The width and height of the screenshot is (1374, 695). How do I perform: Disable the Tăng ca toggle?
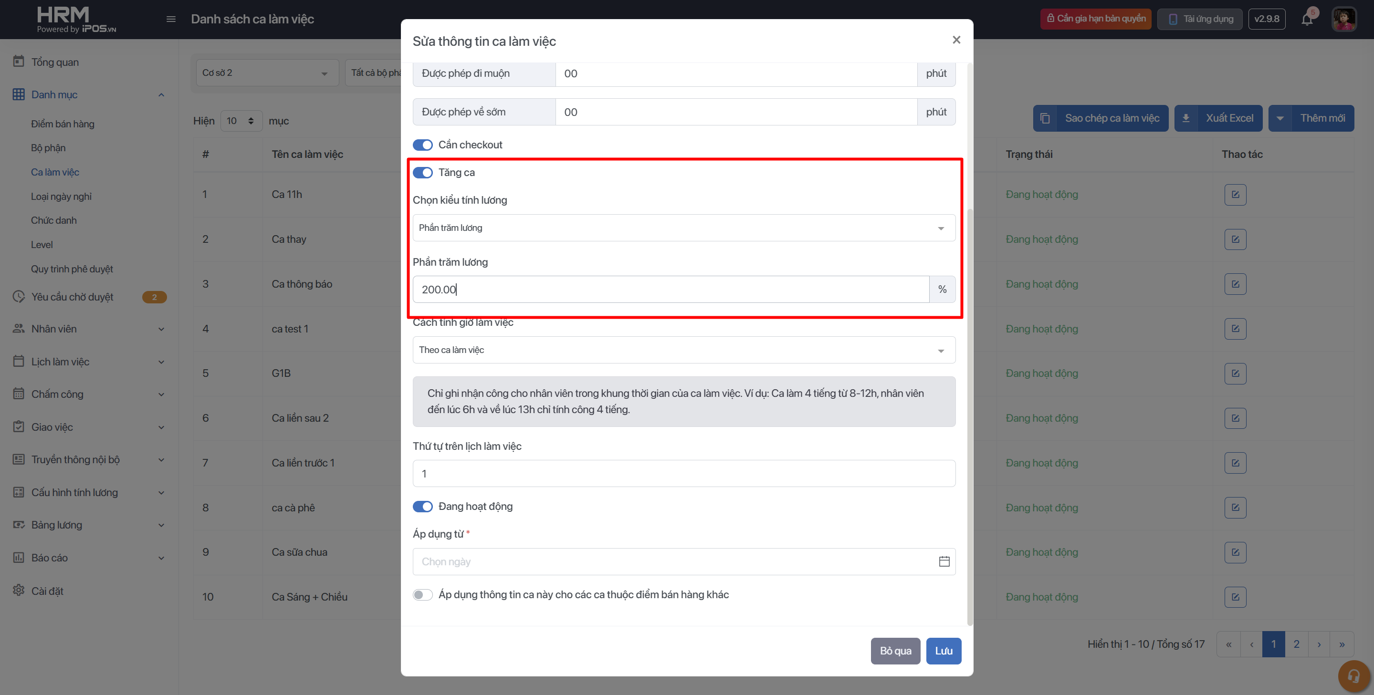[x=422, y=173]
